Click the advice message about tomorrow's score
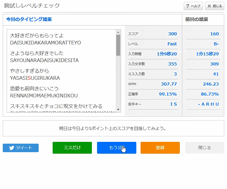Screen dimensions: 227x189 [113, 128]
